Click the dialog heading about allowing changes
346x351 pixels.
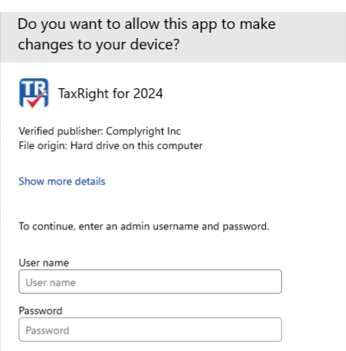pos(147,34)
